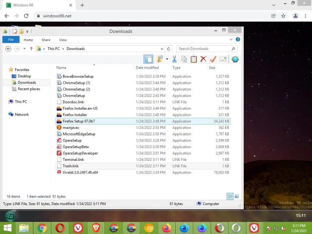312x234 pixels.
Task: Launch Chrome Dev from the taskbar
Action: [x=131, y=228]
